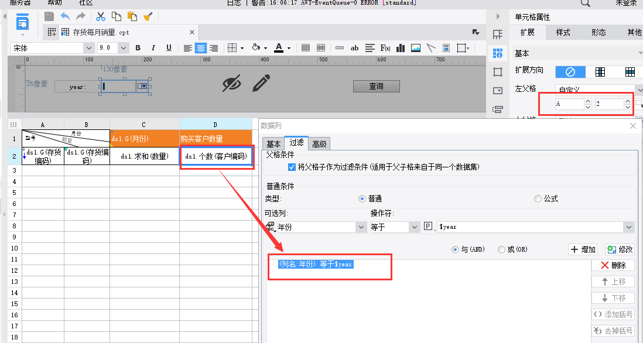Switch to the 高级 tab in dialog
The height and width of the screenshot is (343, 643).
coord(319,144)
